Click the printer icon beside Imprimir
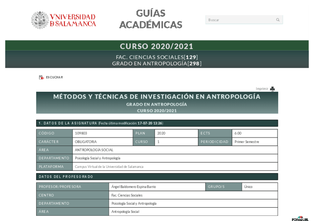 pos(271,89)
